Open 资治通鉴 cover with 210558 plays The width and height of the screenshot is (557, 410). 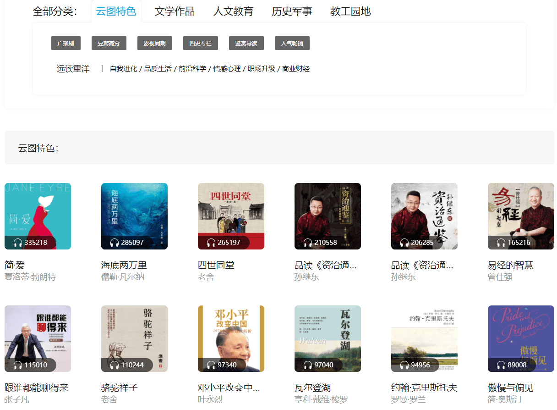click(328, 216)
